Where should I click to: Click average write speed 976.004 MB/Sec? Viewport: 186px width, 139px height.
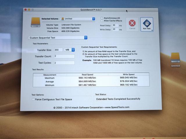coord(128,81)
